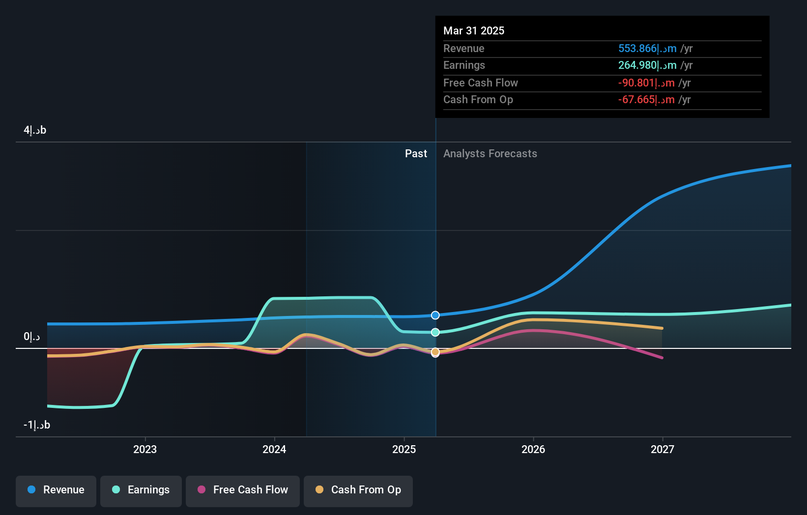Click the 2027 x-axis label
The width and height of the screenshot is (807, 515).
point(663,449)
